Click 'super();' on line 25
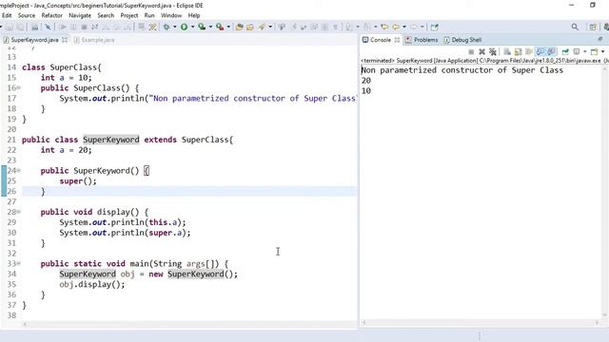This screenshot has width=609, height=342. [x=78, y=181]
